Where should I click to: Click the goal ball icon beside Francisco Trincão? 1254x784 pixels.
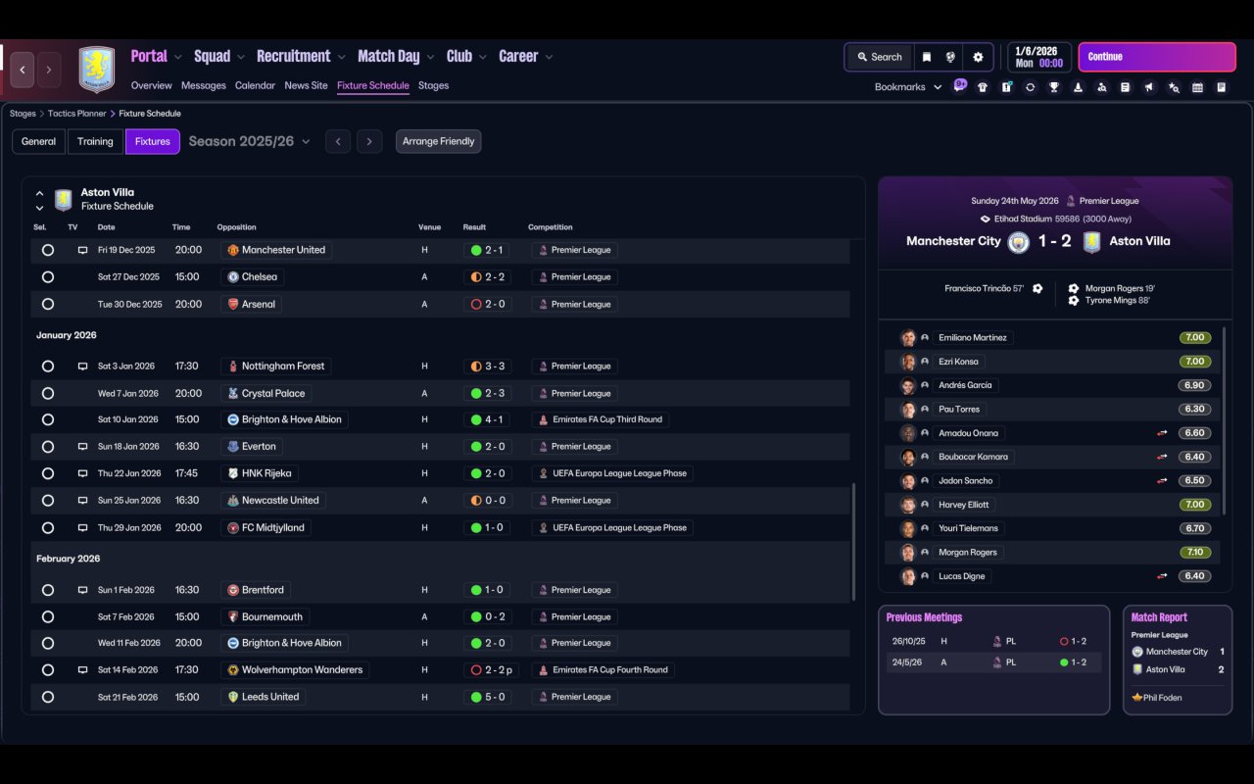(x=1037, y=289)
